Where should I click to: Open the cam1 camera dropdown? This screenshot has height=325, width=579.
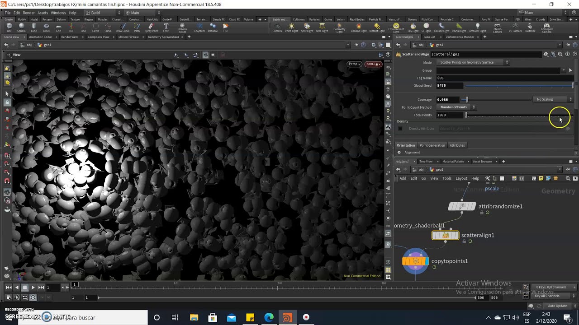pos(373,64)
